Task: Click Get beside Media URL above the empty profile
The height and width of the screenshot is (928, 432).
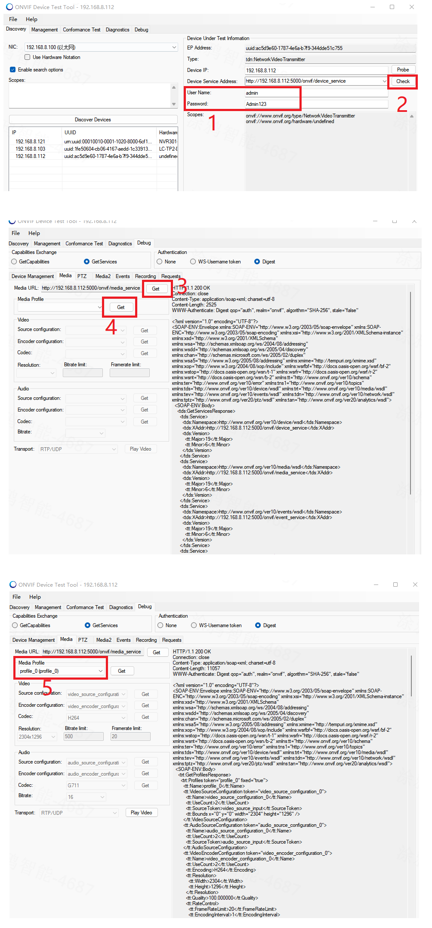Action: (x=156, y=289)
